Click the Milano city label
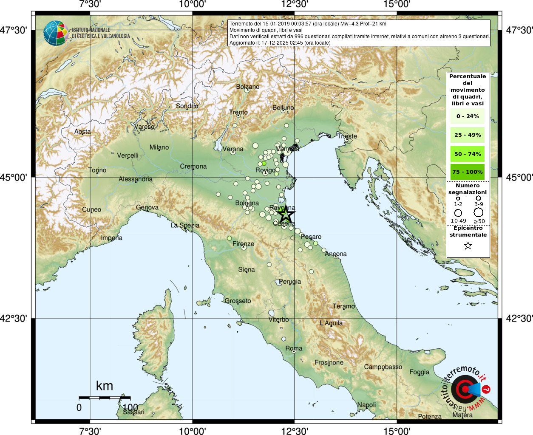Screen dimensions: 533x435 (x=159, y=147)
